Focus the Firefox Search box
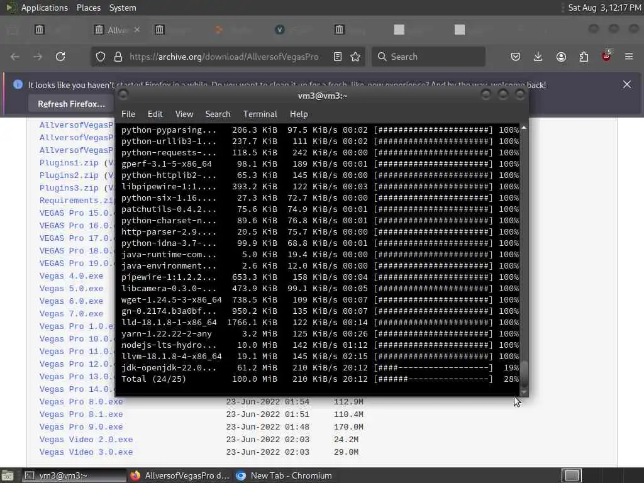Viewport: 644px width, 483px height. tap(429, 57)
